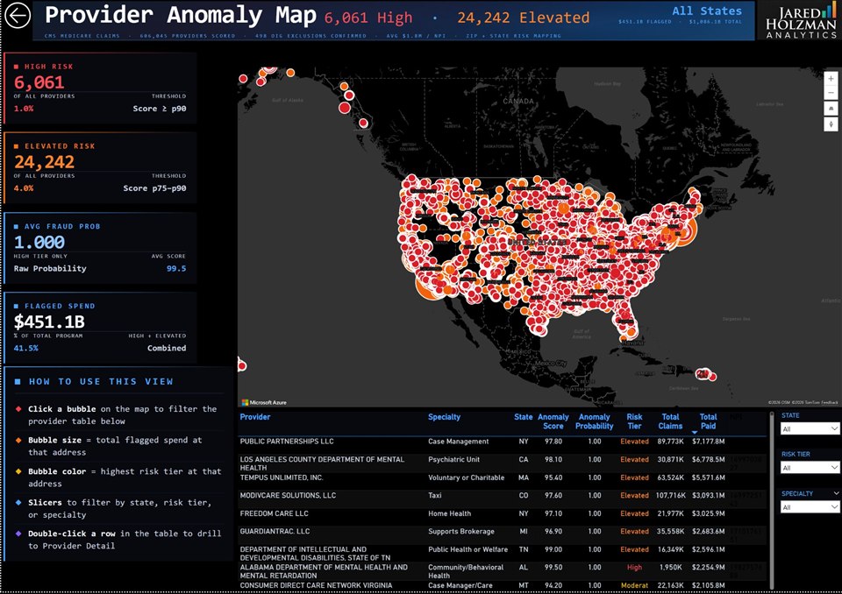Sort table by State column
The height and width of the screenshot is (594, 842).
(x=523, y=417)
